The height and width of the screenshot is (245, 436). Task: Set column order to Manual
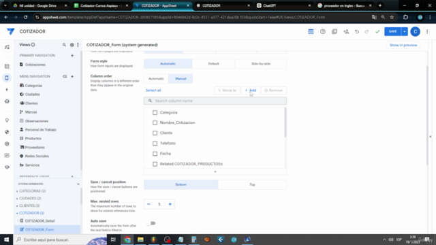tap(181, 79)
